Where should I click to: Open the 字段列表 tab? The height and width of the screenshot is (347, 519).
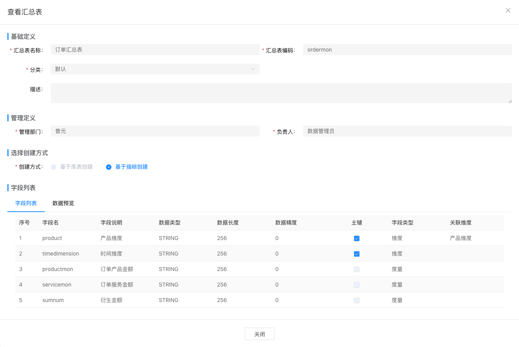pyautogui.click(x=26, y=203)
